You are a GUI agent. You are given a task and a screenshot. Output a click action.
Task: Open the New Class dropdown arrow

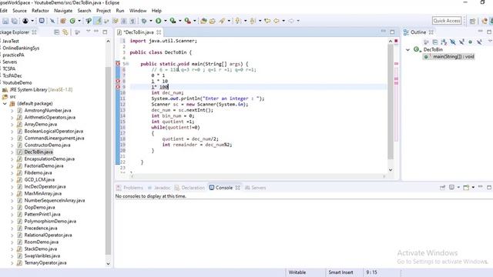coord(79,21)
